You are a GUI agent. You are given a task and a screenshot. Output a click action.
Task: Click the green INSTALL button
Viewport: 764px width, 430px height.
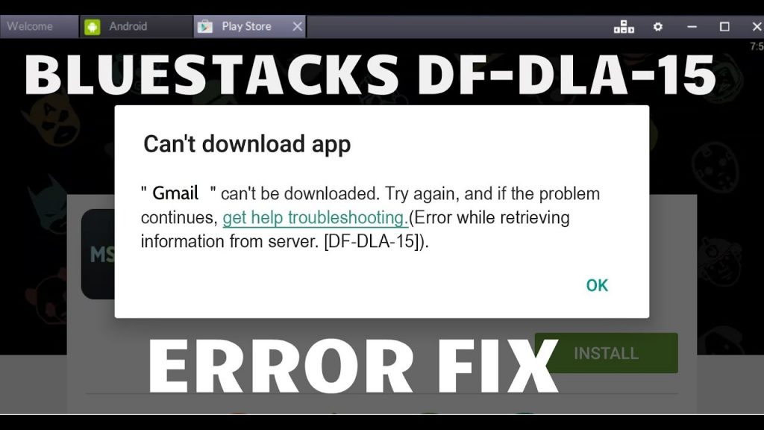[606, 353]
